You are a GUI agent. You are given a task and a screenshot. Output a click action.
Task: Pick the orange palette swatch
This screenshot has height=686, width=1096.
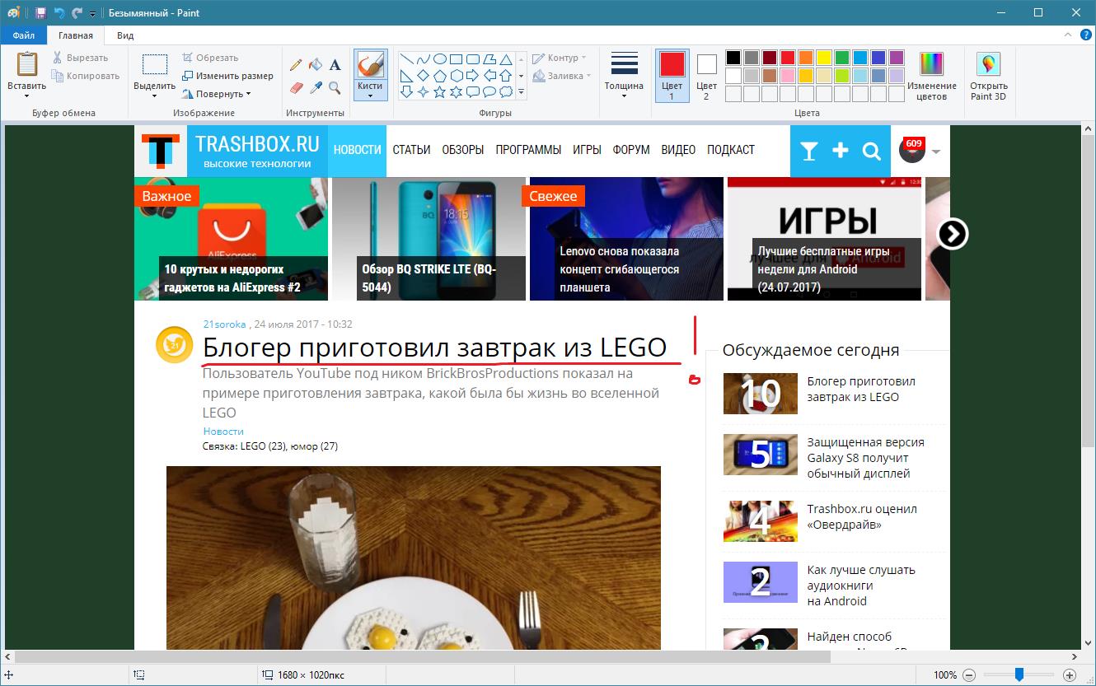point(806,58)
